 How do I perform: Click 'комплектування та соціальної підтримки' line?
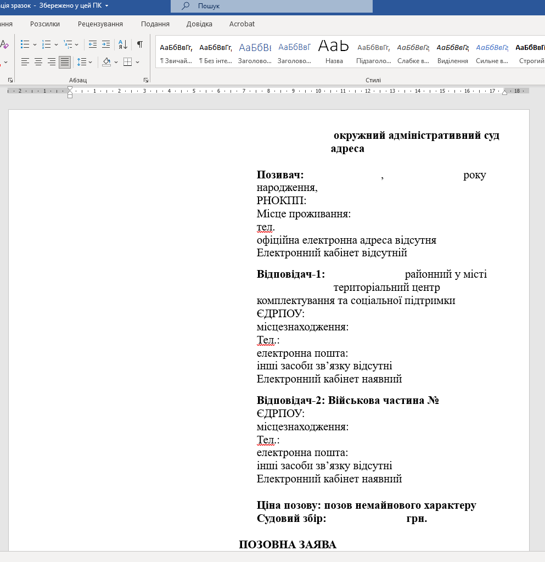(x=356, y=300)
